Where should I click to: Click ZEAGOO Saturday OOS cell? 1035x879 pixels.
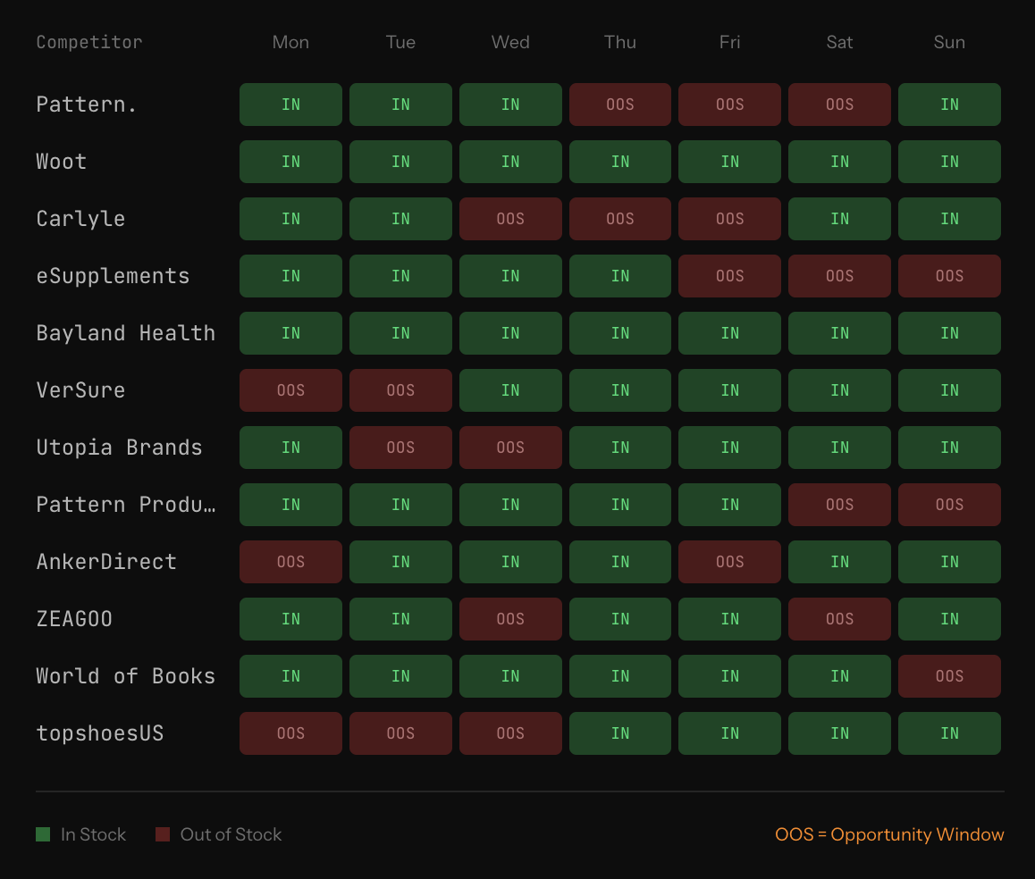point(839,619)
